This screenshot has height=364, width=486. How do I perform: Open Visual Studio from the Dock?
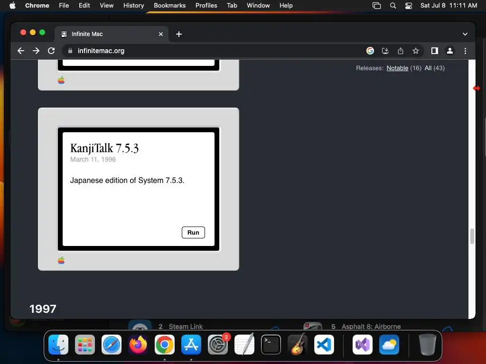coord(362,345)
